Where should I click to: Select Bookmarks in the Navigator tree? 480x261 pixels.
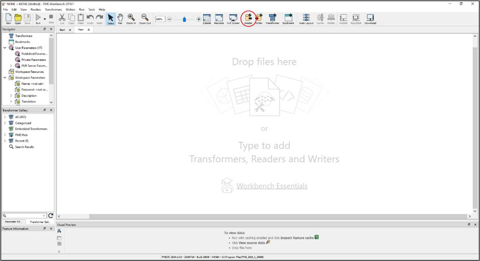[x=23, y=42]
